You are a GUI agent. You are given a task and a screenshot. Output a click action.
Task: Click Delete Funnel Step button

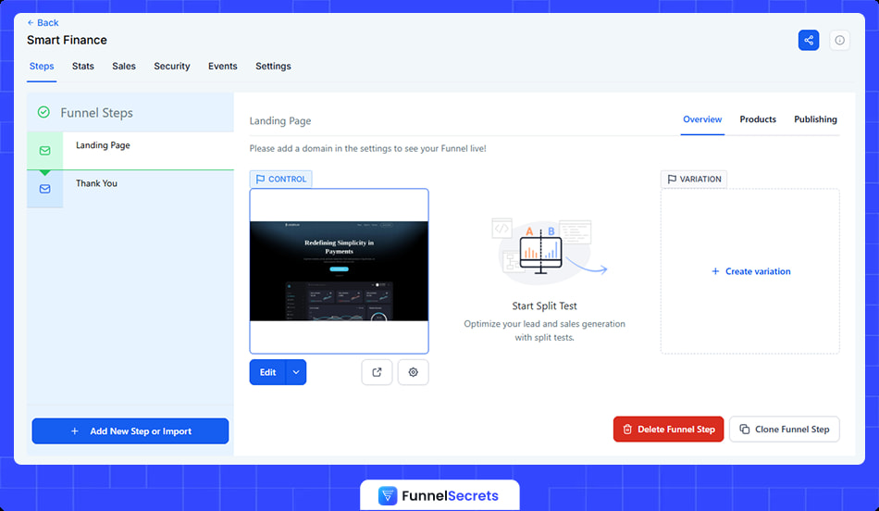click(x=668, y=430)
